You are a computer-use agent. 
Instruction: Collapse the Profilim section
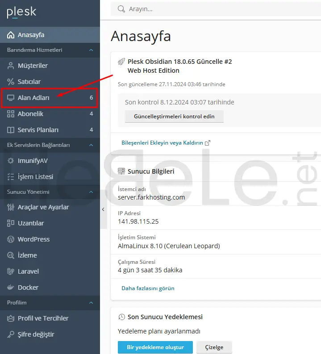click(91, 303)
